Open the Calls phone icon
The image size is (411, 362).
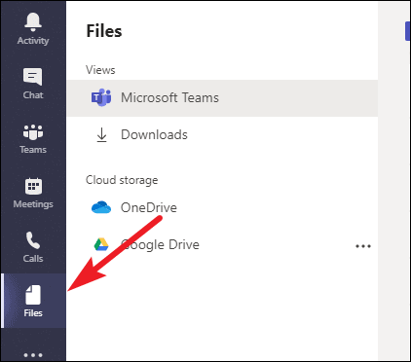[33, 240]
